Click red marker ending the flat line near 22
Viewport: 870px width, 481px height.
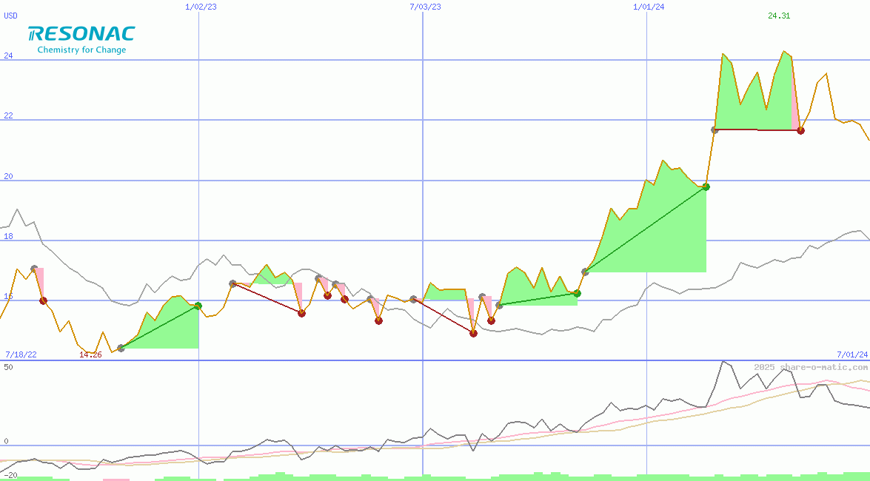(800, 130)
